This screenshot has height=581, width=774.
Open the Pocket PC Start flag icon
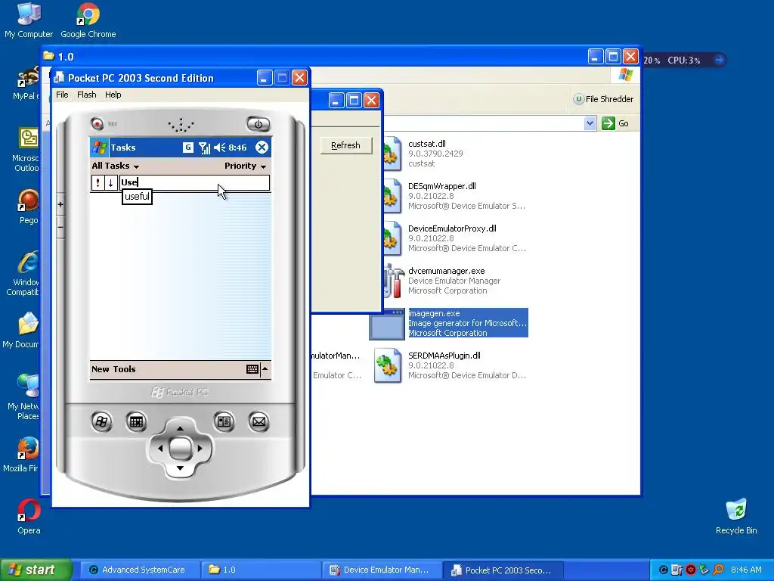click(x=100, y=148)
